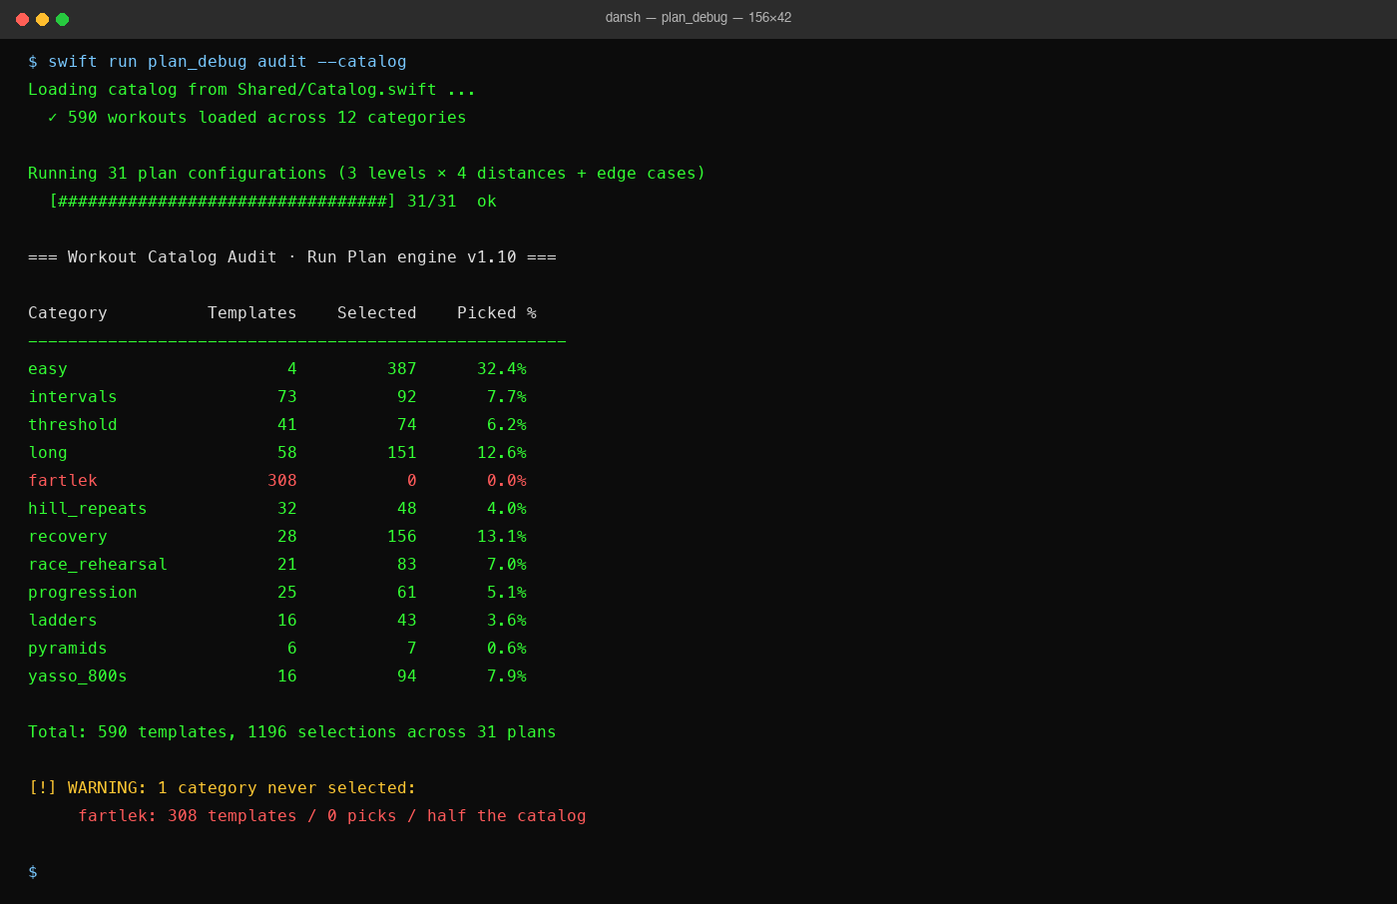Click the hash progress bar showing 31/31 ok
The width and height of the screenshot is (1397, 904).
pos(272,202)
